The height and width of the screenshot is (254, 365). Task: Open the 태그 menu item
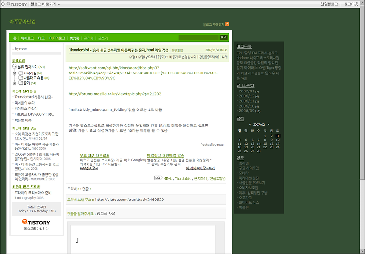pos(41,38)
